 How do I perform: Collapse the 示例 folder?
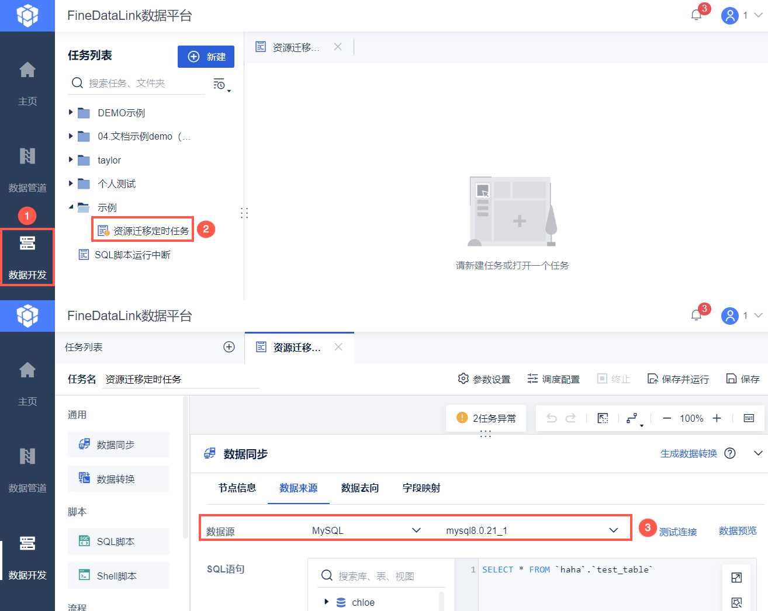(x=71, y=207)
